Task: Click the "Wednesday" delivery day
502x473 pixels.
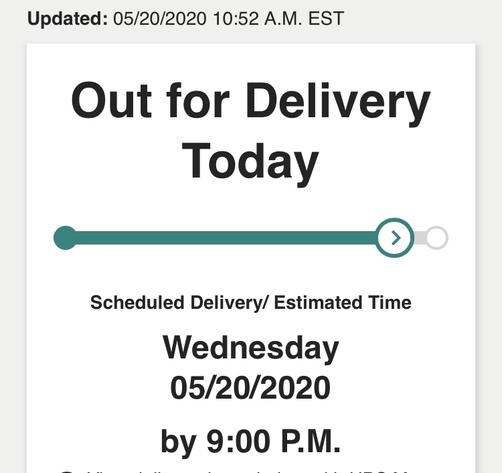Action: point(251,348)
